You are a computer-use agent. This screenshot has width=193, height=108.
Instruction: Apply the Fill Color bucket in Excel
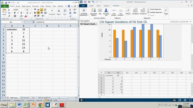click(x=21, y=16)
